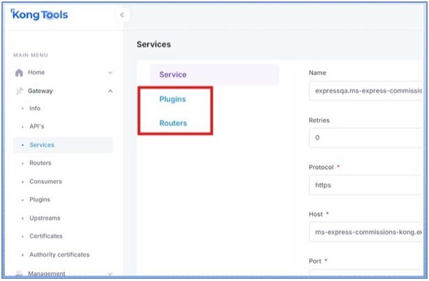Open Plugins in the left sidebar menu
The width and height of the screenshot is (429, 281).
click(40, 199)
